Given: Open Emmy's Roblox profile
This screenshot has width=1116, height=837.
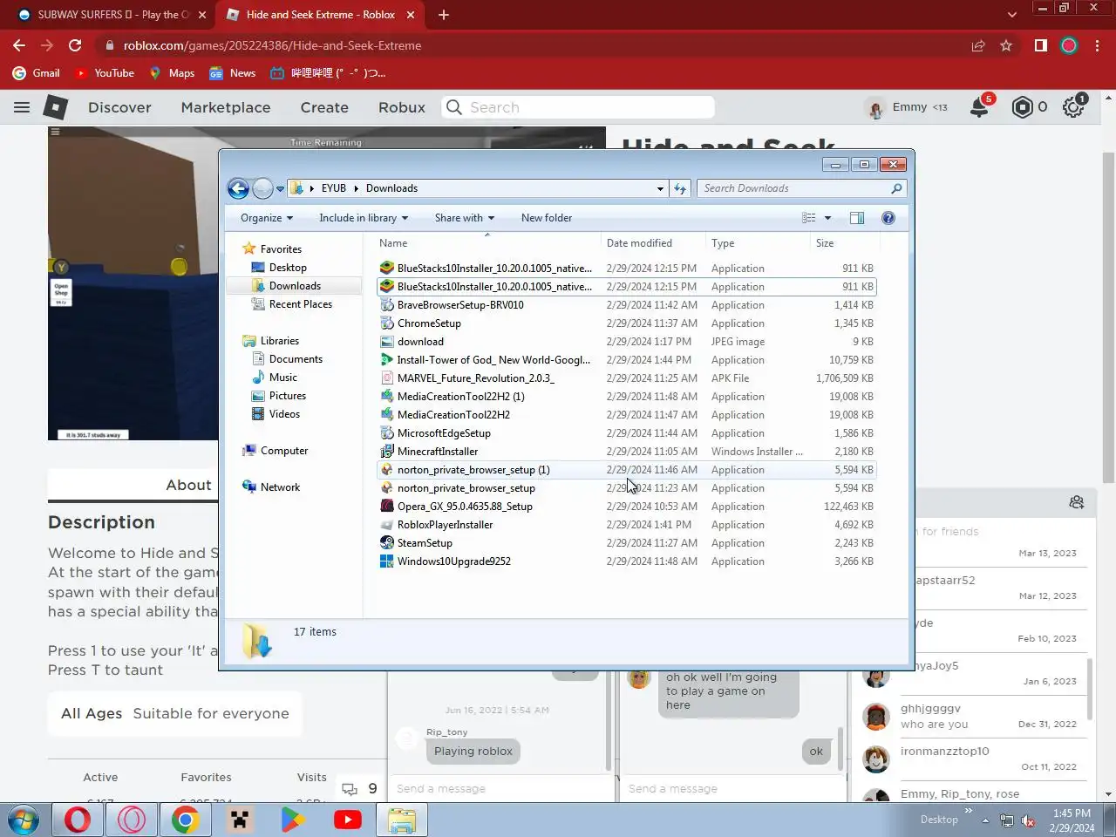Looking at the screenshot, I should tap(906, 107).
